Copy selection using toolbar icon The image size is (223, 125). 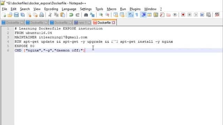point(56,15)
